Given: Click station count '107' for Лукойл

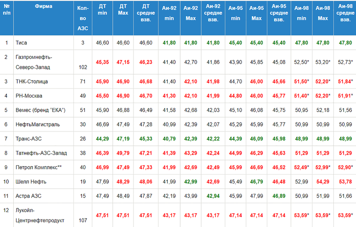Looking at the screenshot, I should [83, 220].
